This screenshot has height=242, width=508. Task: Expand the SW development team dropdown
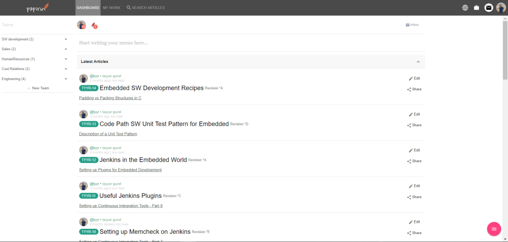(x=66, y=39)
